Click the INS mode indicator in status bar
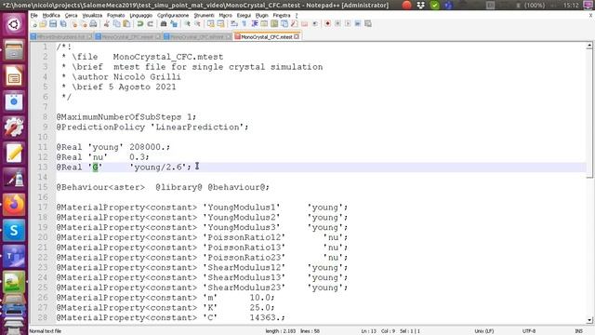595x335 pixels. click(578, 331)
